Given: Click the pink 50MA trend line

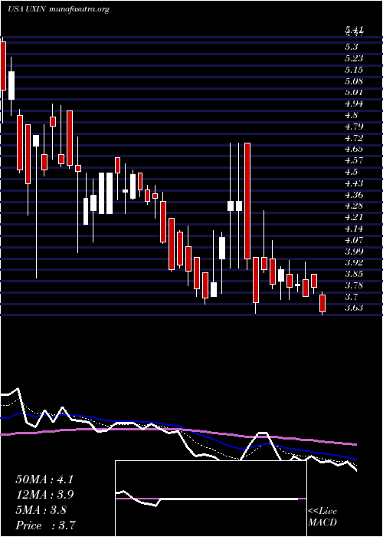Looking at the screenshot, I should (x=178, y=430).
